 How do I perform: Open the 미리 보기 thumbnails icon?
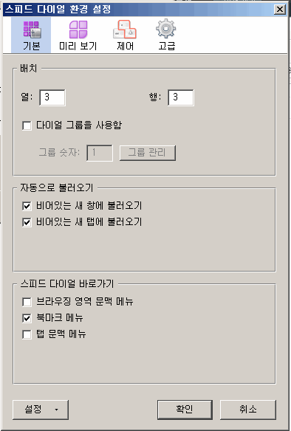tap(78, 30)
